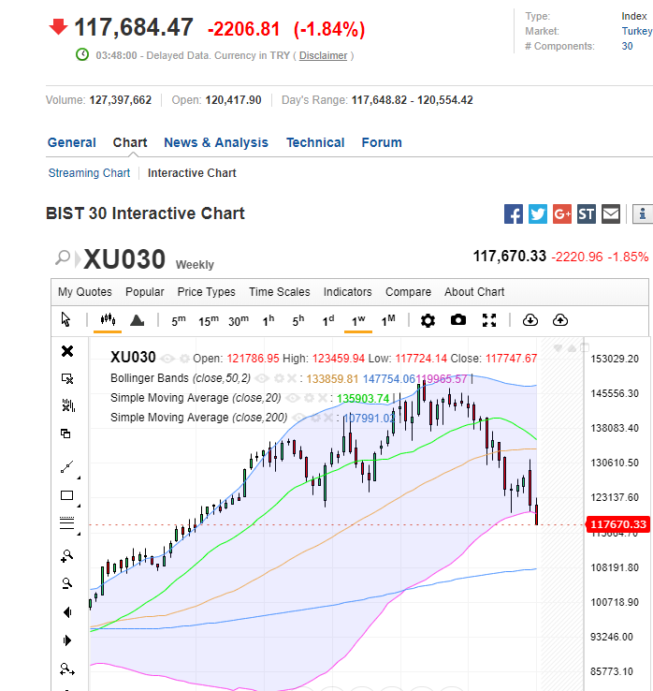
Task: Share chart on Facebook
Action: click(x=514, y=214)
